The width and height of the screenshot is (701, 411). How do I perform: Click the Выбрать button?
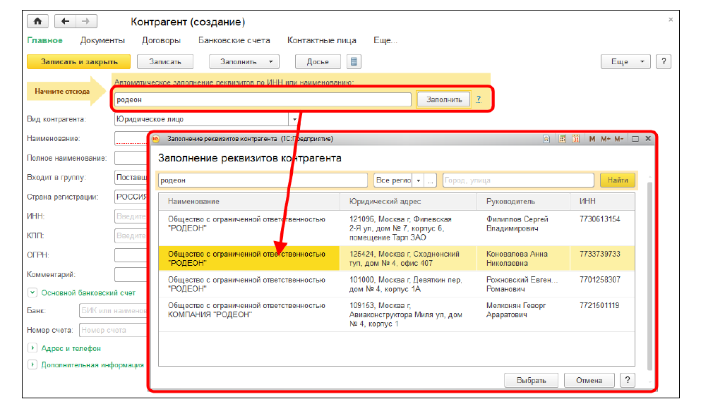point(531,380)
